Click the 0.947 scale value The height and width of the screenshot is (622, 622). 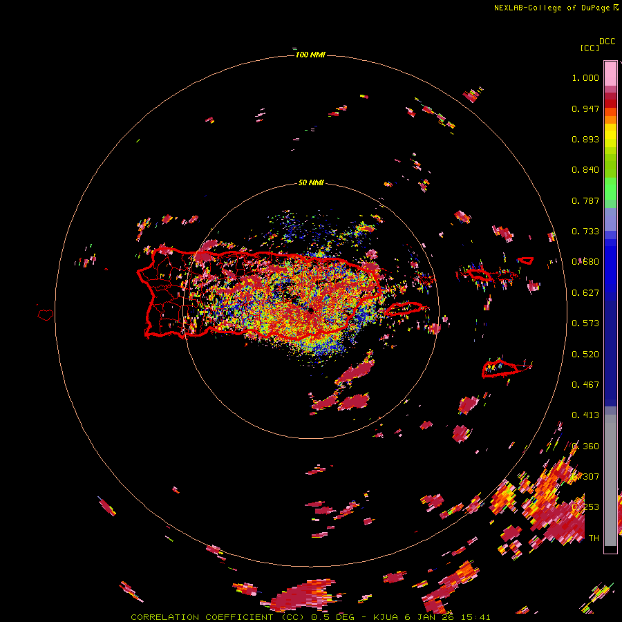point(585,109)
